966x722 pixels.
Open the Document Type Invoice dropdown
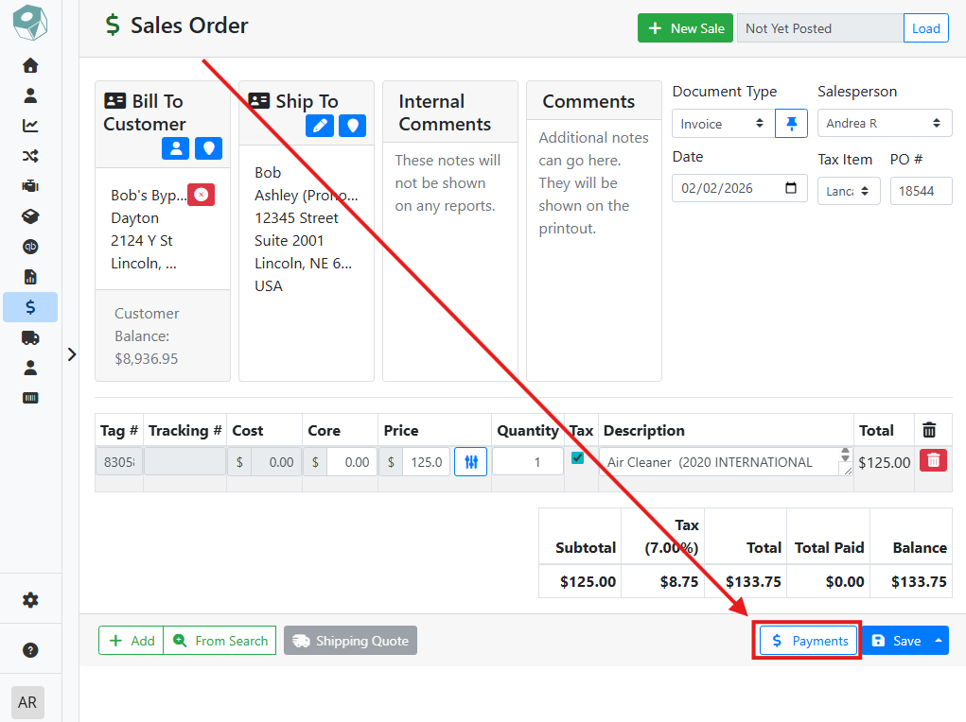[722, 124]
